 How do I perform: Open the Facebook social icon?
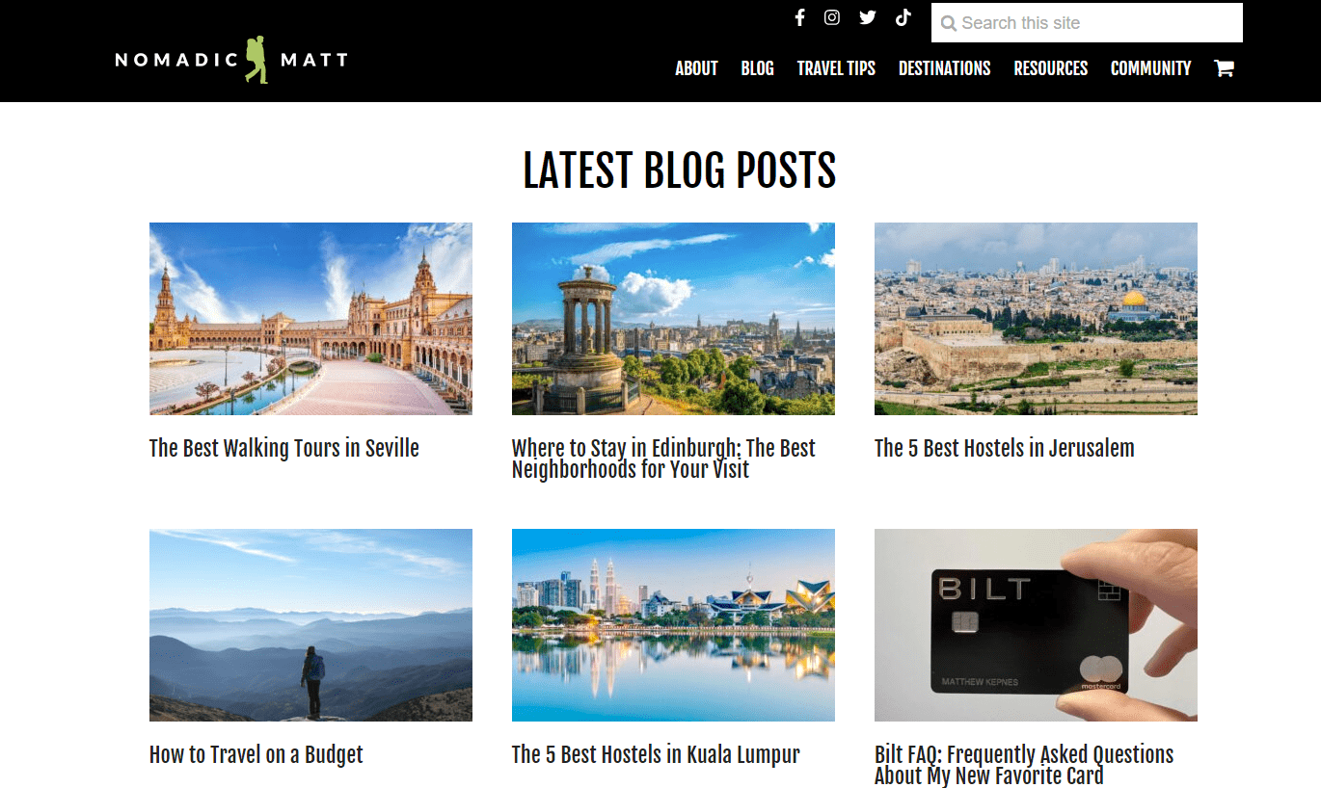799,17
